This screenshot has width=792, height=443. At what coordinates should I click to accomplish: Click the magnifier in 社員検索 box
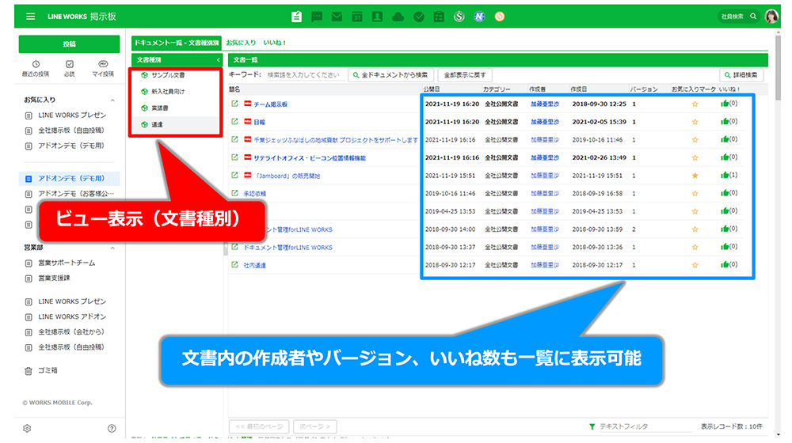click(x=753, y=17)
